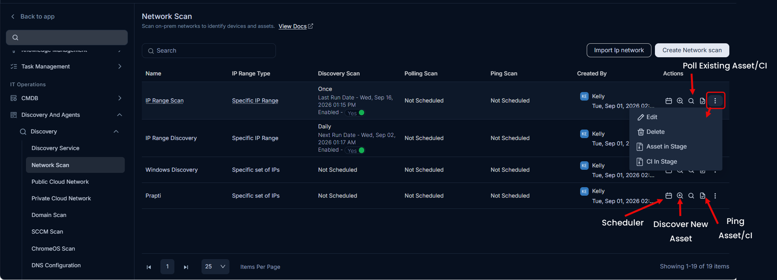Click Import Ip network button

[619, 50]
